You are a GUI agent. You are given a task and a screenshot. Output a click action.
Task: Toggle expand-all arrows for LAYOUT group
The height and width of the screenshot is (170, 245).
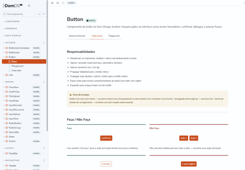tap(44, 148)
